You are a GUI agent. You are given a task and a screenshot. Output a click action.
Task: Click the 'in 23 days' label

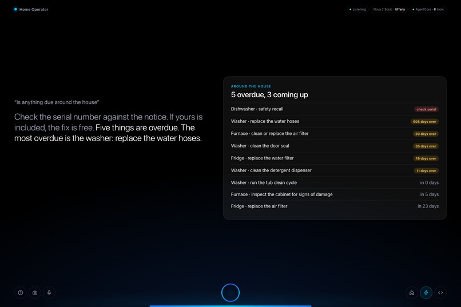(428, 206)
